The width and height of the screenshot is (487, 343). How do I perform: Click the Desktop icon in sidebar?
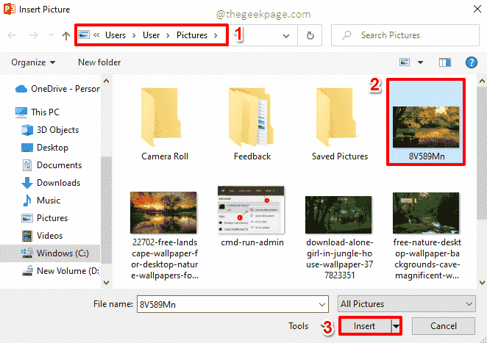[x=27, y=148]
